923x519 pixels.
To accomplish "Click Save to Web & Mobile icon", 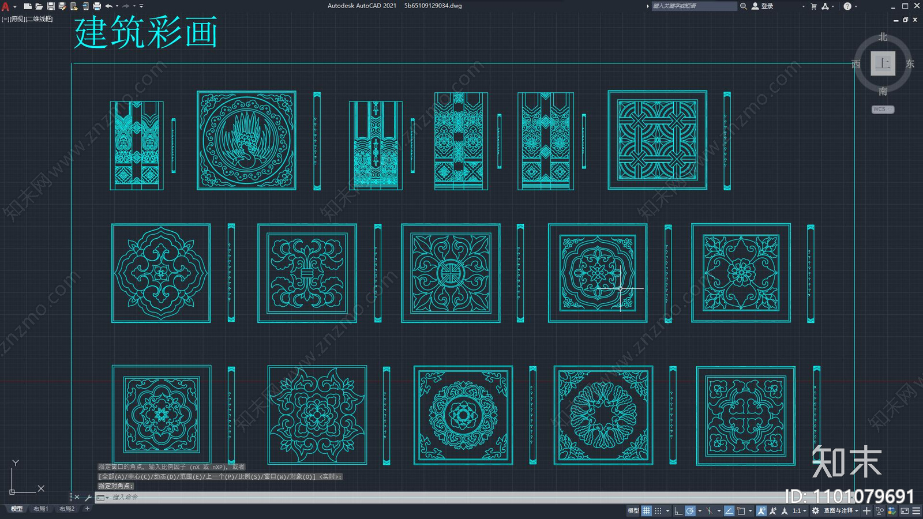I will pyautogui.click(x=85, y=6).
